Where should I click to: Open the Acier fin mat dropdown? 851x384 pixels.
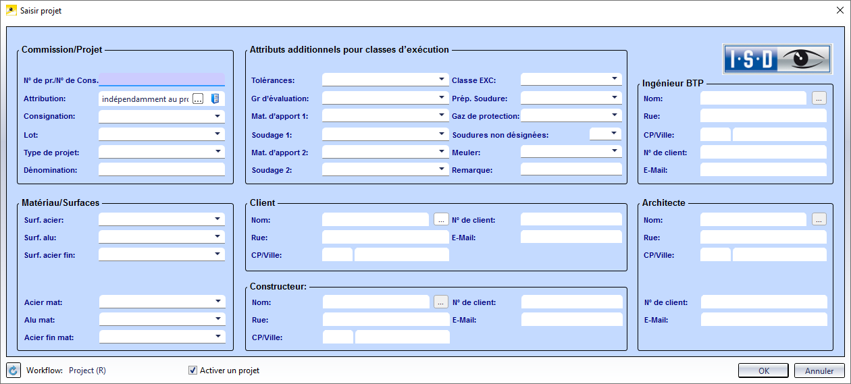coord(217,336)
